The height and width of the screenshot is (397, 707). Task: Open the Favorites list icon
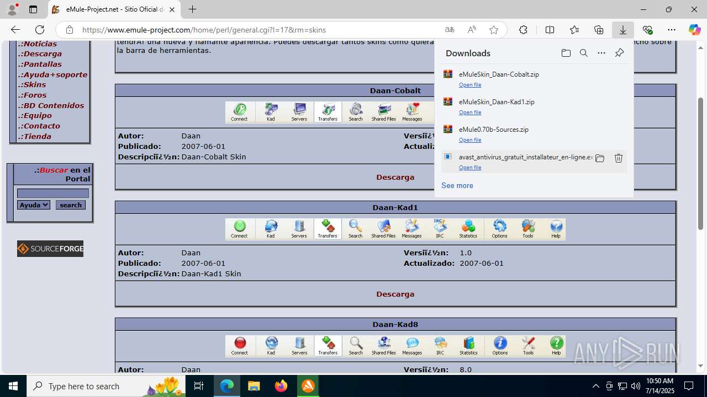[574, 30]
